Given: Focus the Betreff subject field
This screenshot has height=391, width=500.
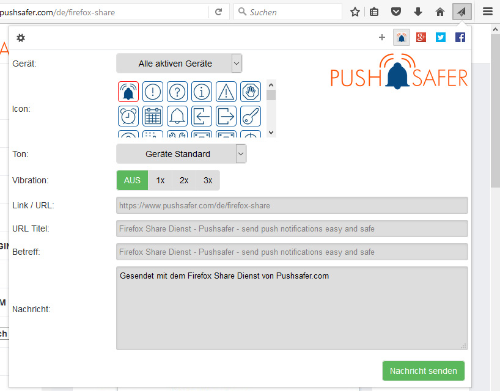Looking at the screenshot, I should [292, 252].
